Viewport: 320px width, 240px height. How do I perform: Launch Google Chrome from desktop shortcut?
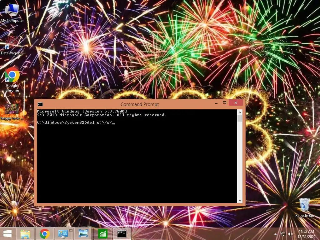[x=12, y=80]
